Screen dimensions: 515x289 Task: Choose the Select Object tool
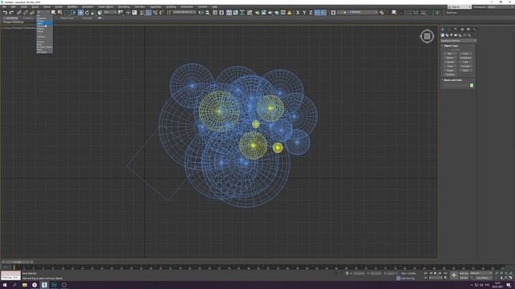point(54,13)
